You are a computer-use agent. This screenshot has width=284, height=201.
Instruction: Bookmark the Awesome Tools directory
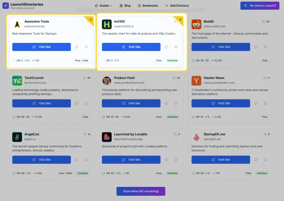pos(86,47)
